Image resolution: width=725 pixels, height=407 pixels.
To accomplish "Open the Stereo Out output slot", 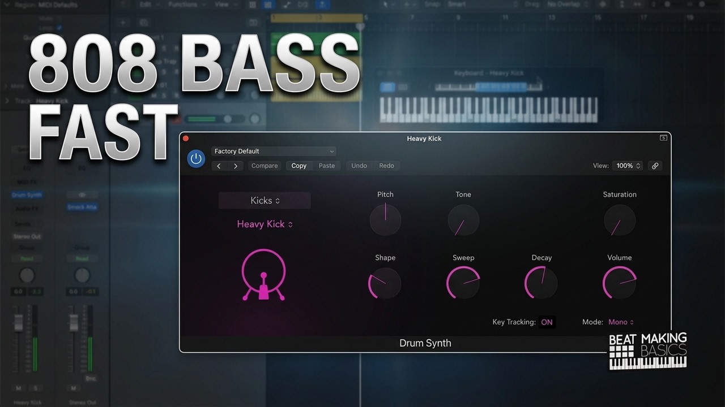I will pyautogui.click(x=27, y=236).
